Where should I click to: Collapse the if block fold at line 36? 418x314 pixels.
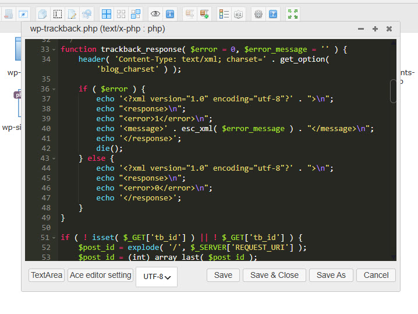pyautogui.click(x=54, y=89)
